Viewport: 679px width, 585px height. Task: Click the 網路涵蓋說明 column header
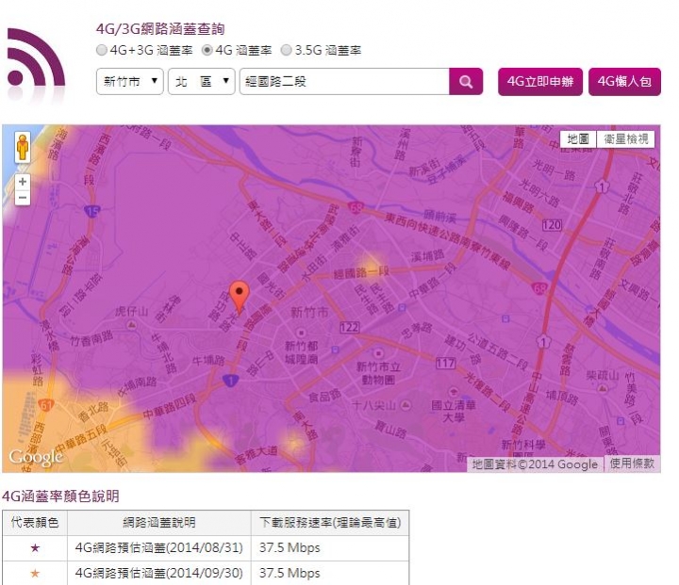click(159, 522)
